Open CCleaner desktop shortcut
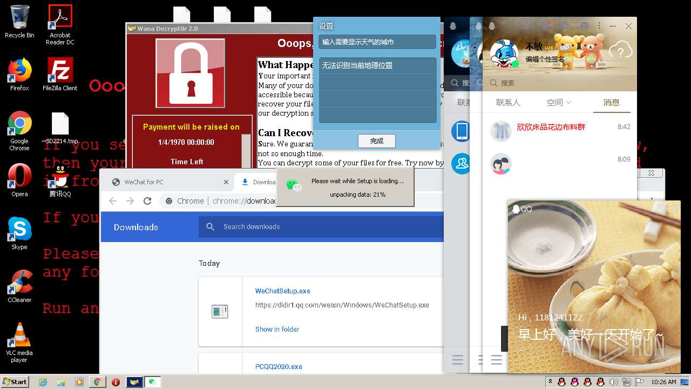 19,286
